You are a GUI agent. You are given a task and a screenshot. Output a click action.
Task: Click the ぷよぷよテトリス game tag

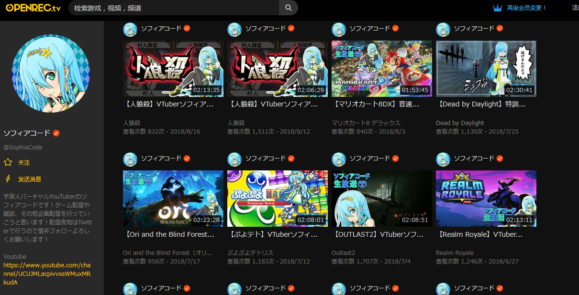[250, 253]
